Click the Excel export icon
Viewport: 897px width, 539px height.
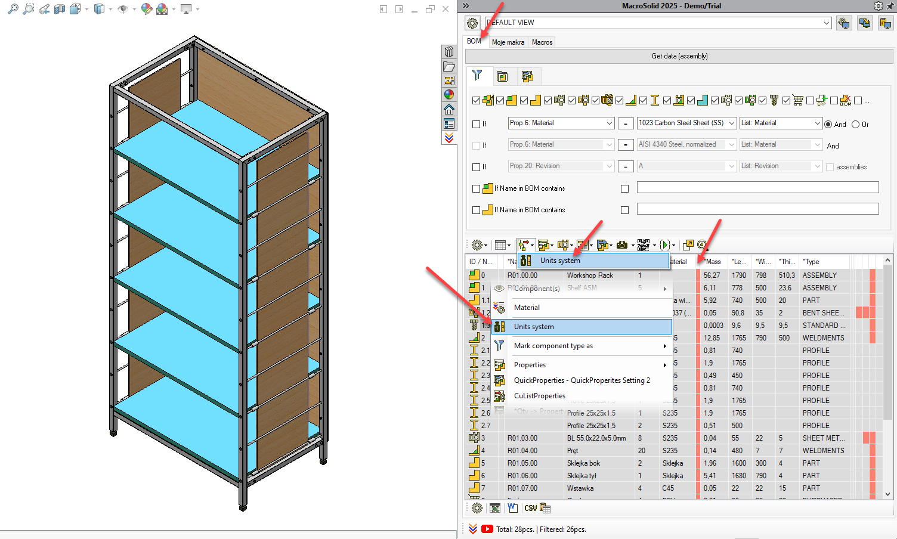tap(495, 508)
